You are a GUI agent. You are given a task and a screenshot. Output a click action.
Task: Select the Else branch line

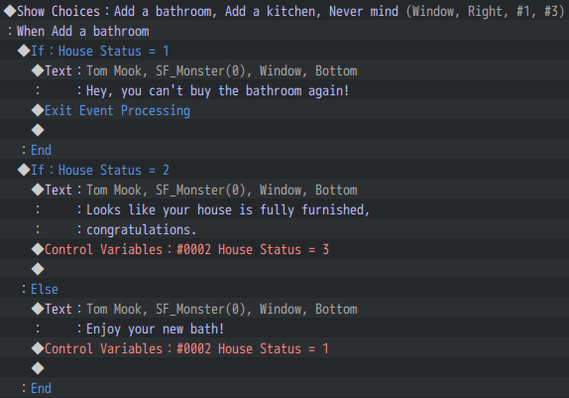284,289
